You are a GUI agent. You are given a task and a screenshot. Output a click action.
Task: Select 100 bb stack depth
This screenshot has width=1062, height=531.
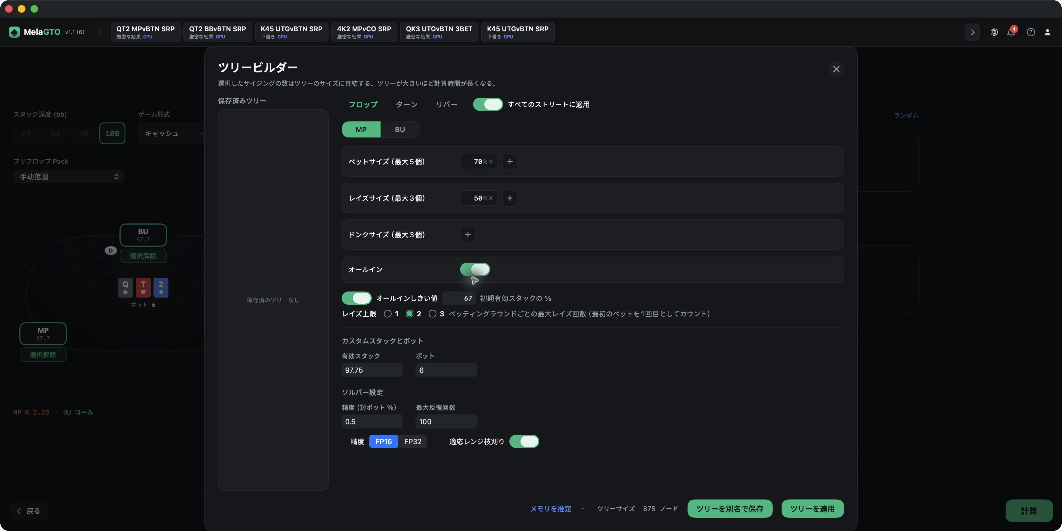tap(112, 134)
